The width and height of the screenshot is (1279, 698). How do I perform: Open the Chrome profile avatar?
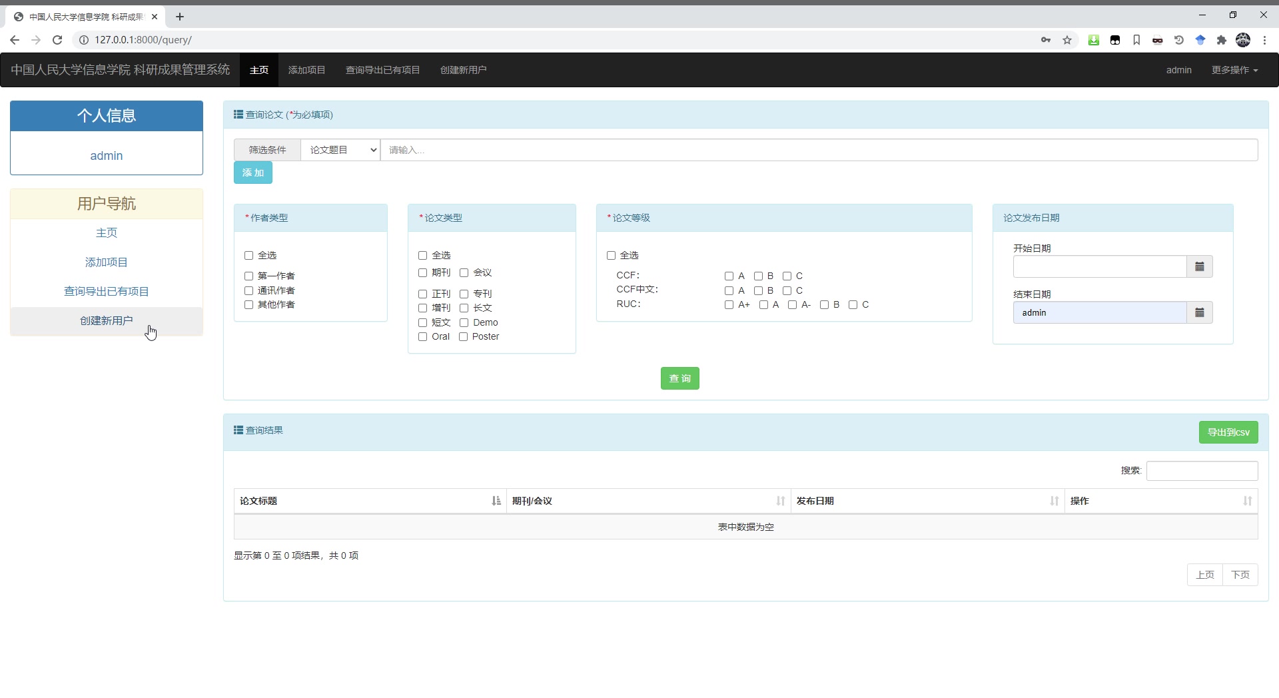1243,40
